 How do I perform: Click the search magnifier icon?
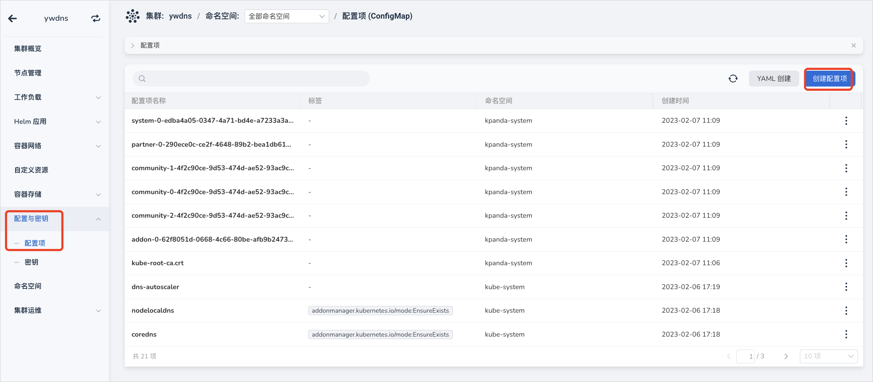pos(142,78)
